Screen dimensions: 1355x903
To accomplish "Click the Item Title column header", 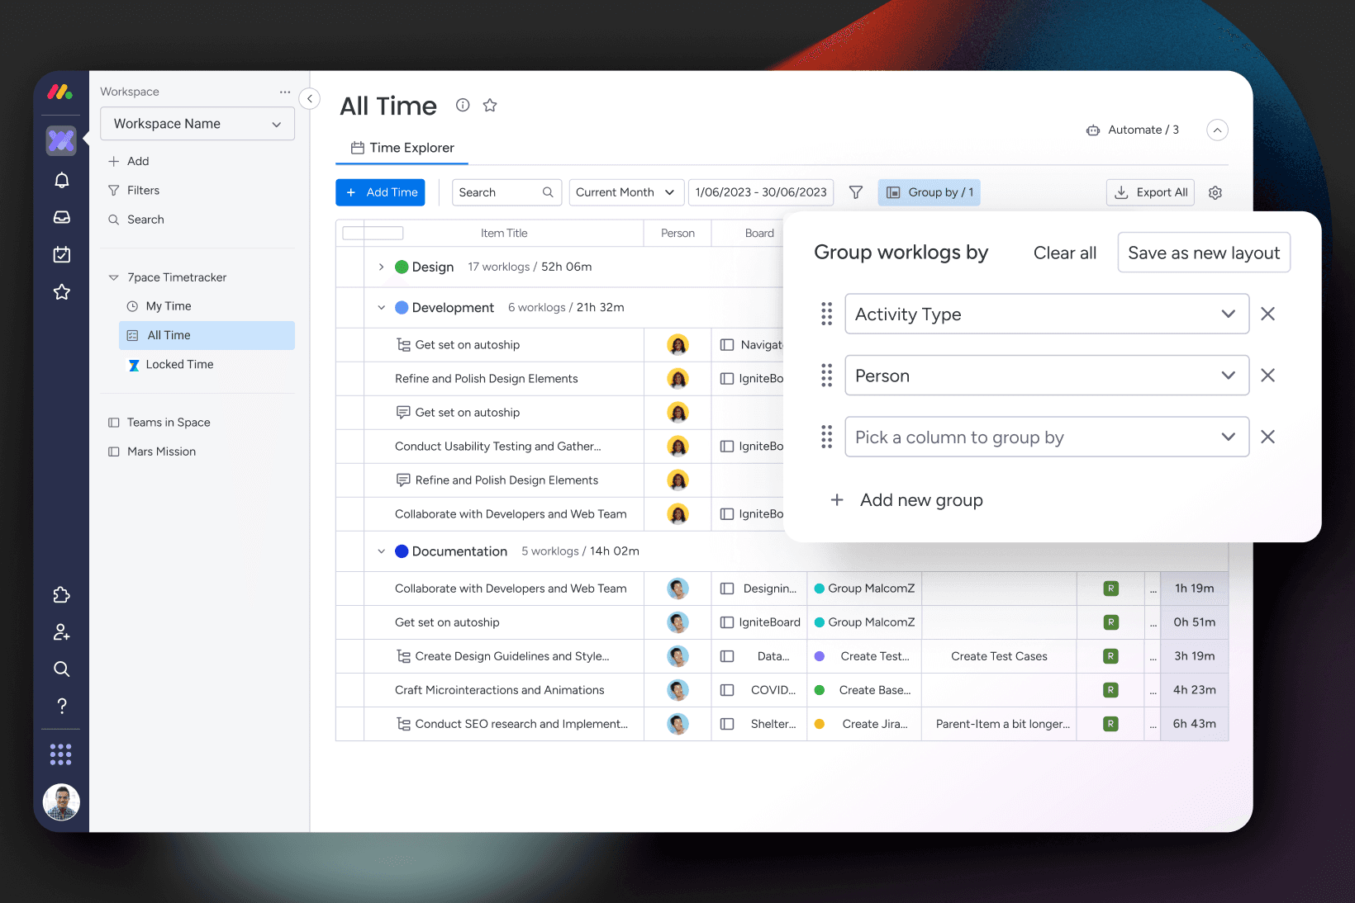I will (x=503, y=233).
